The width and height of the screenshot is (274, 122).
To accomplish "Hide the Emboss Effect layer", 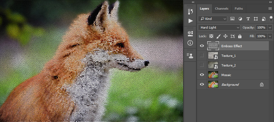I will click(x=202, y=46).
